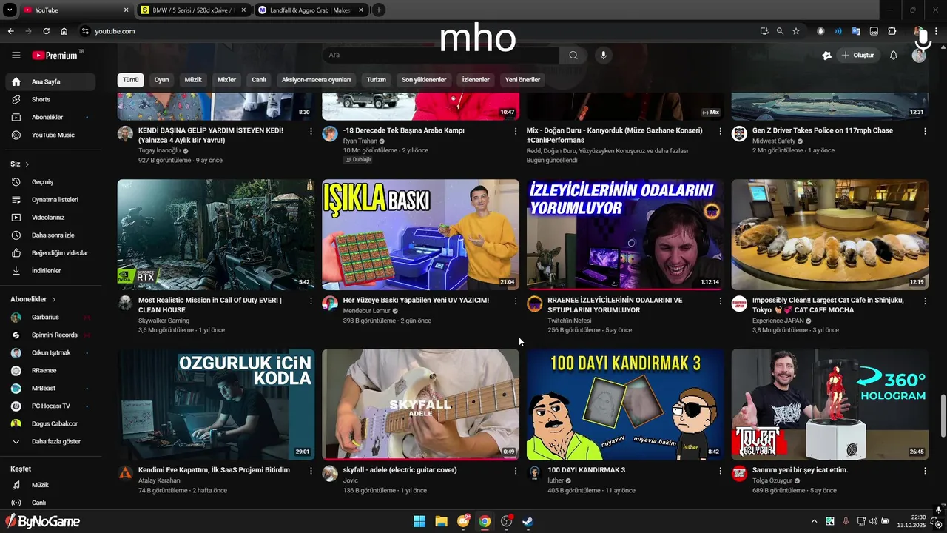
Task: Open the Tolga Özuygur channel avatar
Action: (x=739, y=473)
